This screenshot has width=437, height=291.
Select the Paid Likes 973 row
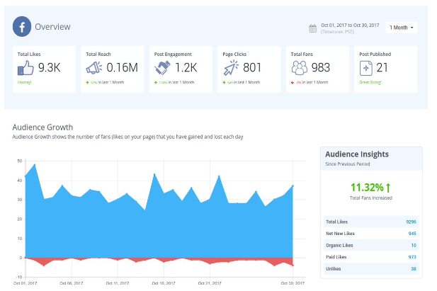pos(370,257)
